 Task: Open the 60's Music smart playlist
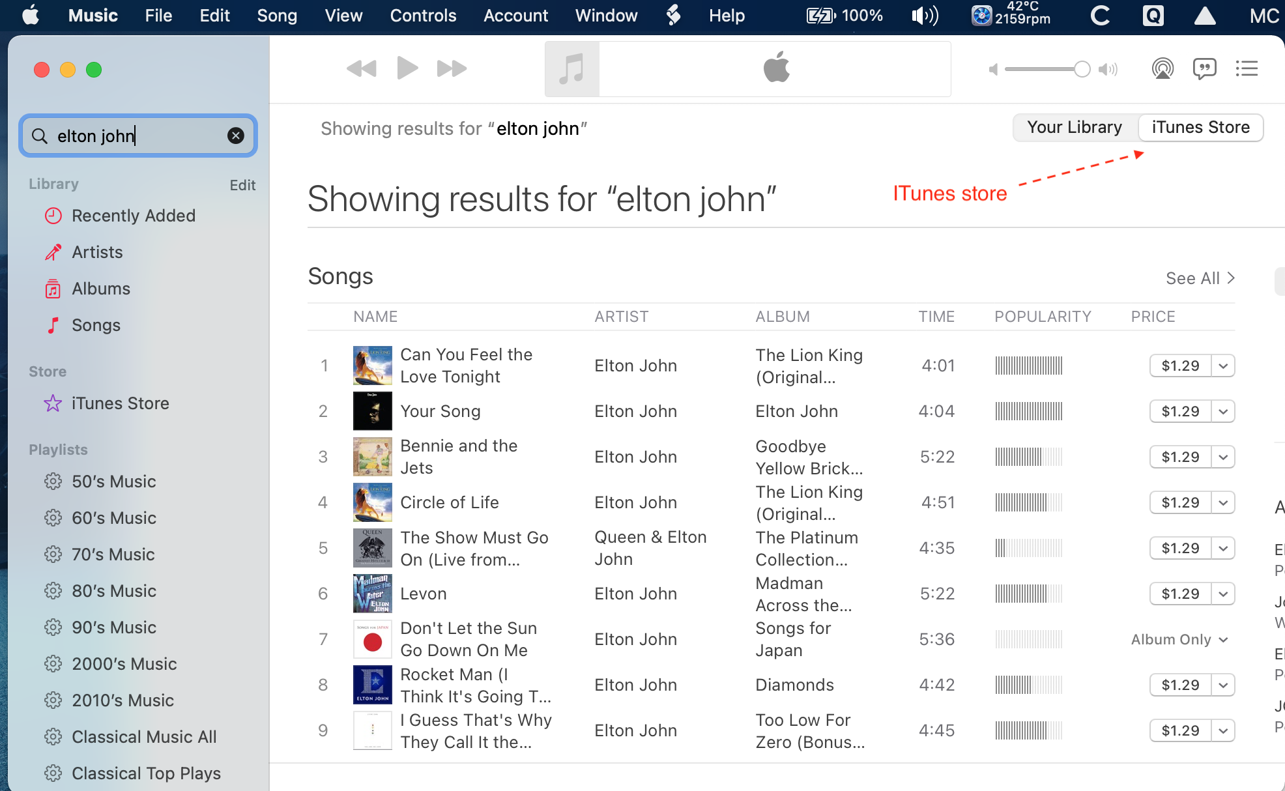(114, 518)
